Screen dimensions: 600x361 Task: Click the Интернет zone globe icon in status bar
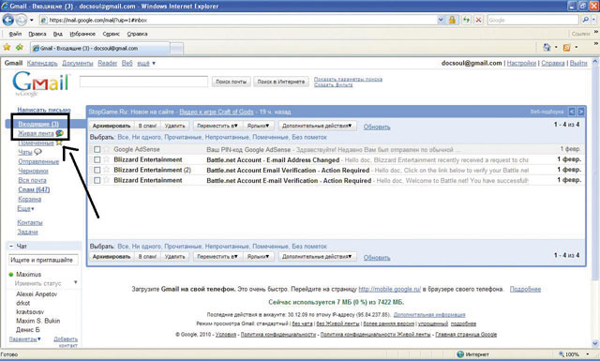[x=460, y=354]
